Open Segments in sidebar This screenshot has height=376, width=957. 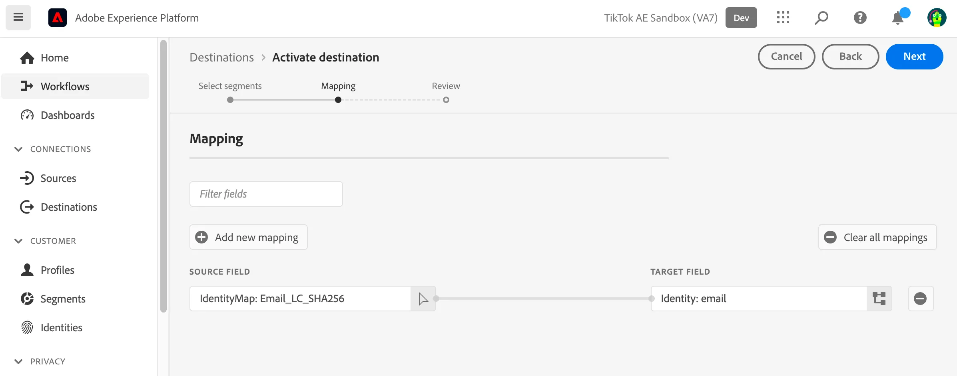pyautogui.click(x=75, y=299)
